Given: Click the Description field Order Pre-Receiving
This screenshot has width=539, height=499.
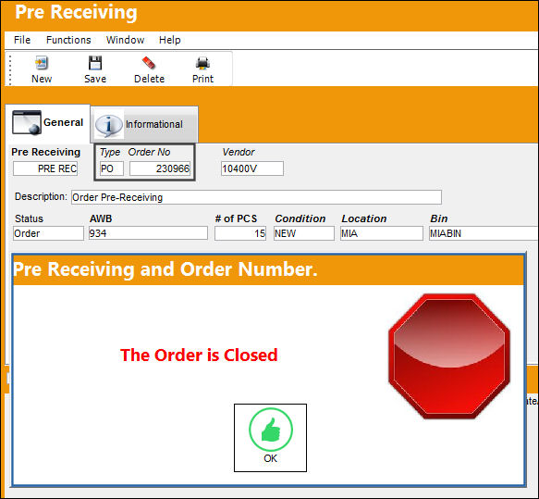Looking at the screenshot, I should (256, 197).
